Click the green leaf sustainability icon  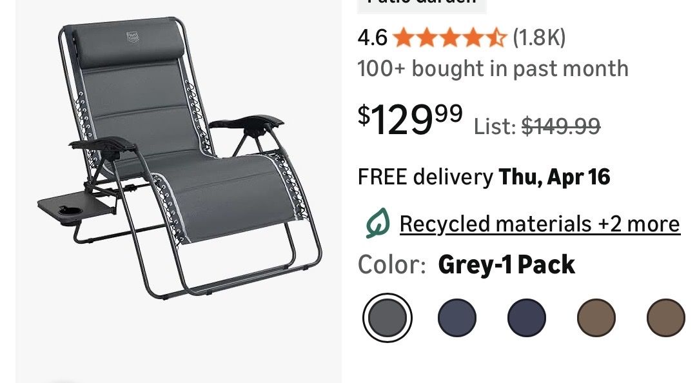(377, 223)
